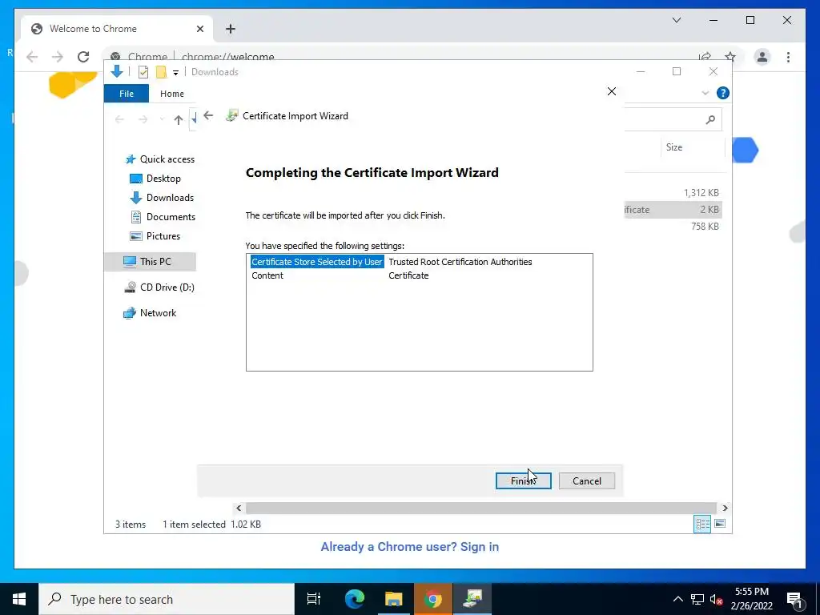Bookmark this page with star icon

click(x=730, y=57)
